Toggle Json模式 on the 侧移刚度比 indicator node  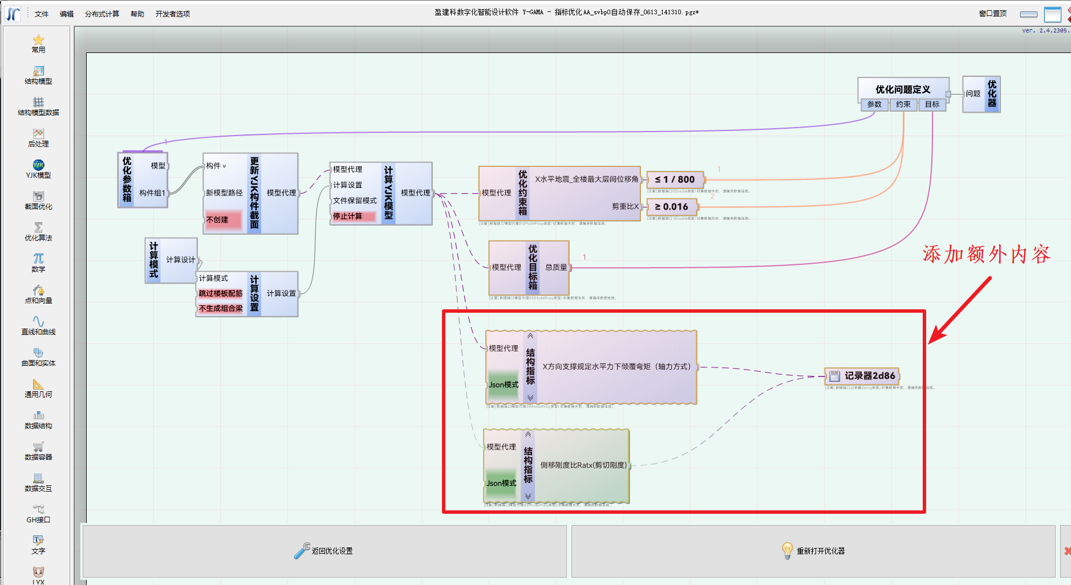[501, 483]
